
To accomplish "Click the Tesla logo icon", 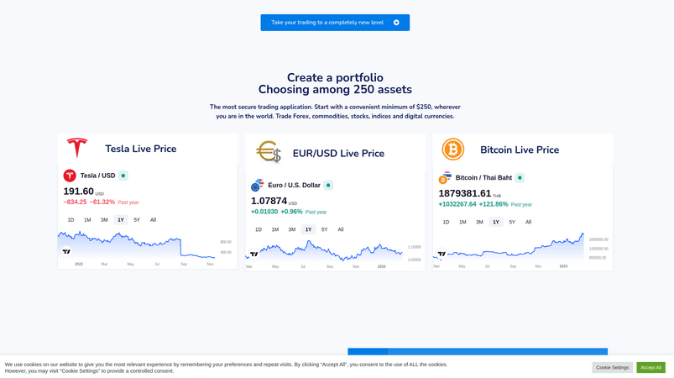I will [x=77, y=148].
